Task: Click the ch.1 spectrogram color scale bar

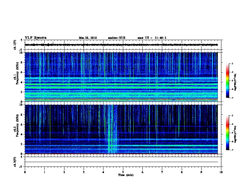Action: click(x=227, y=81)
